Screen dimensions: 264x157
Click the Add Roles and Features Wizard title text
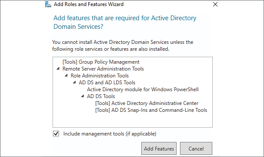point(89,4)
